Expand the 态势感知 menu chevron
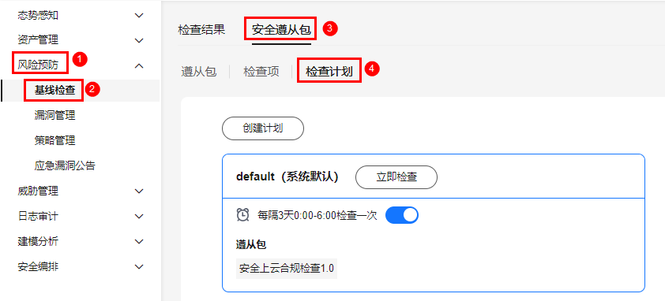This screenshot has width=665, height=301. (139, 16)
